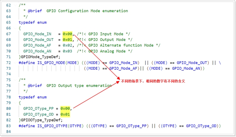Collapse the enum body at line 66
236x137 pixels.
15,28
